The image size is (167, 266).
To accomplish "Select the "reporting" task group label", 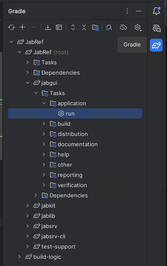I will [70, 175].
